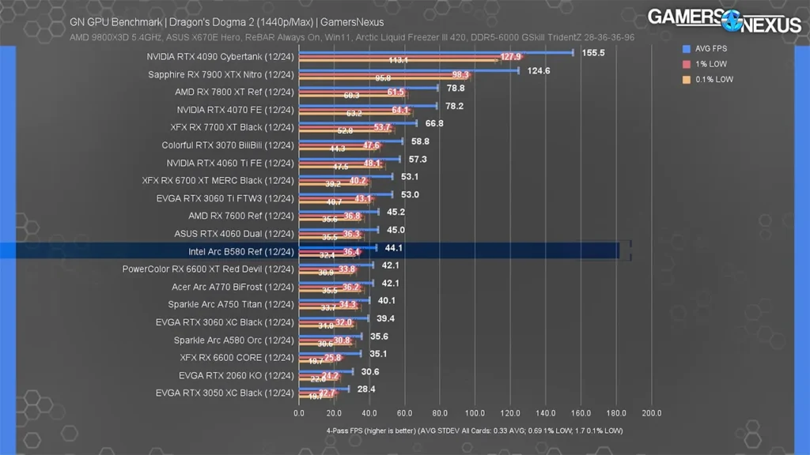
Task: Click the footer note "4-Pass FPS (higher is better)"
Action: 371,431
